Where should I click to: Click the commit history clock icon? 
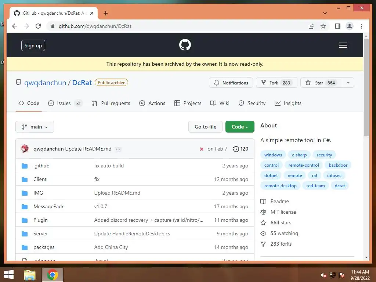click(x=236, y=149)
